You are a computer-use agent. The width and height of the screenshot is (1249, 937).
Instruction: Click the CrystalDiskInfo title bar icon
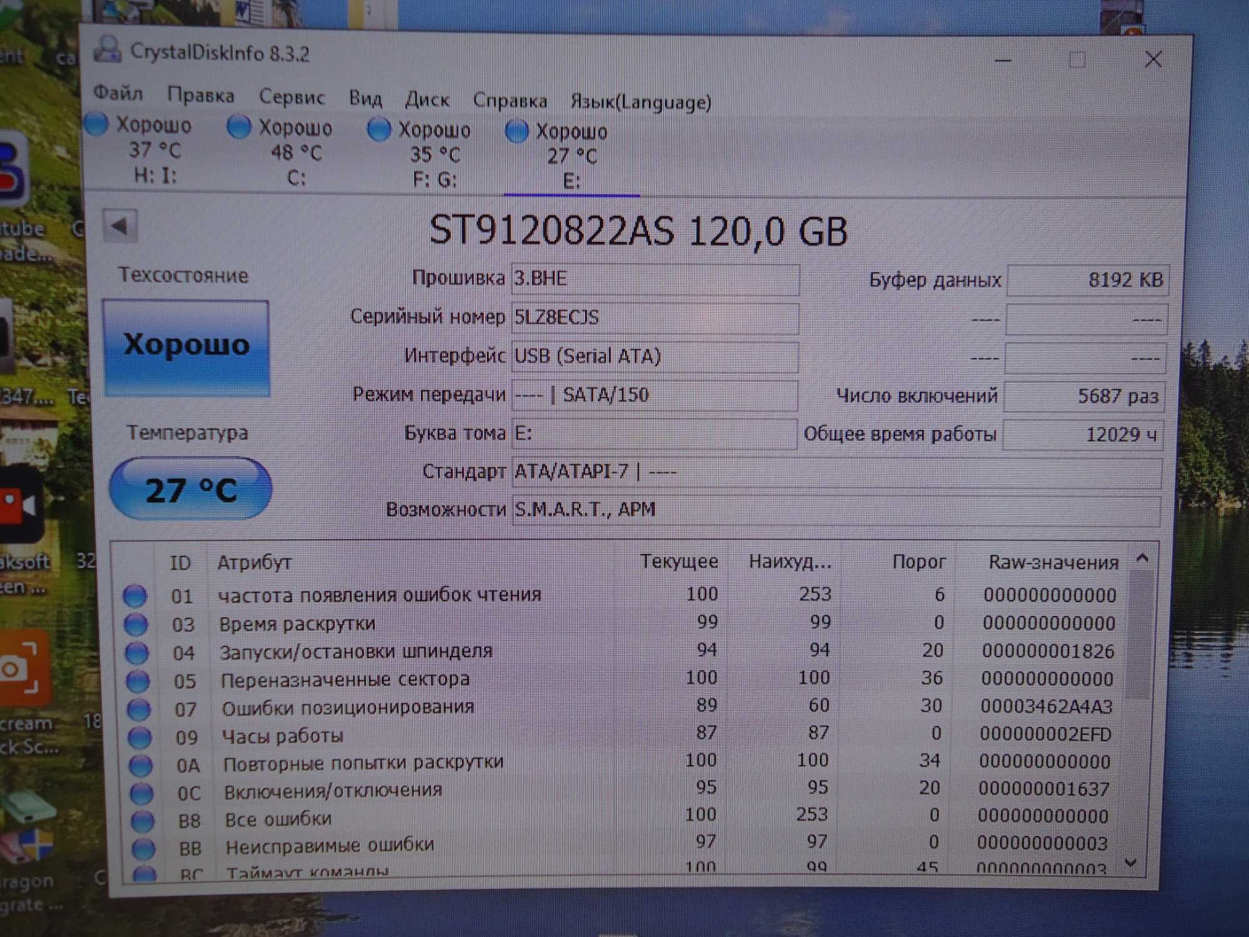107,50
